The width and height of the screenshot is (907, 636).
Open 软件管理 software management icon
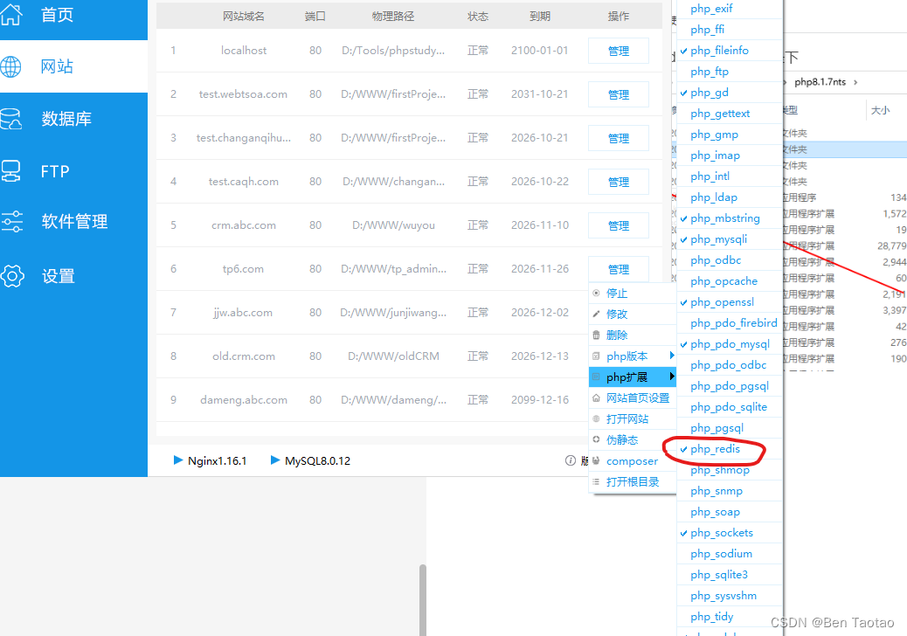tap(13, 222)
